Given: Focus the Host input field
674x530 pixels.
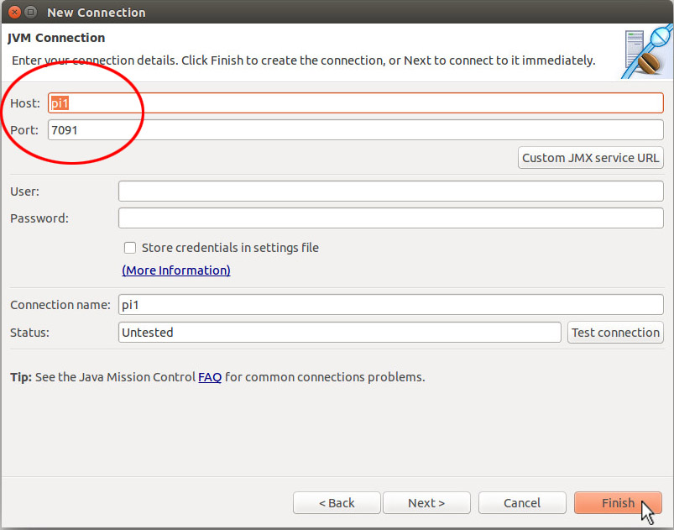Looking at the screenshot, I should (356, 103).
